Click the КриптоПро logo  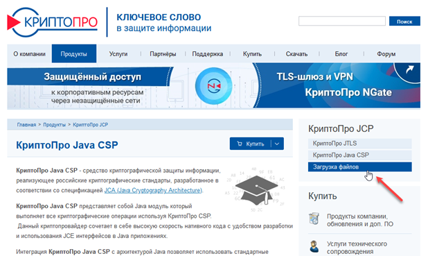[52, 22]
